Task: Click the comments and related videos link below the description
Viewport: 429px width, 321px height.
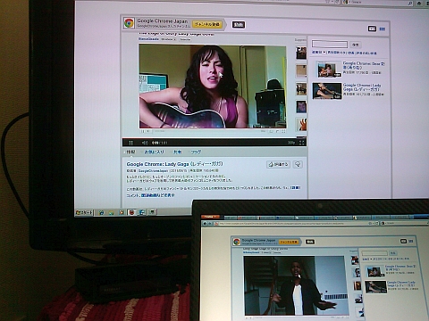Action: 150,195
